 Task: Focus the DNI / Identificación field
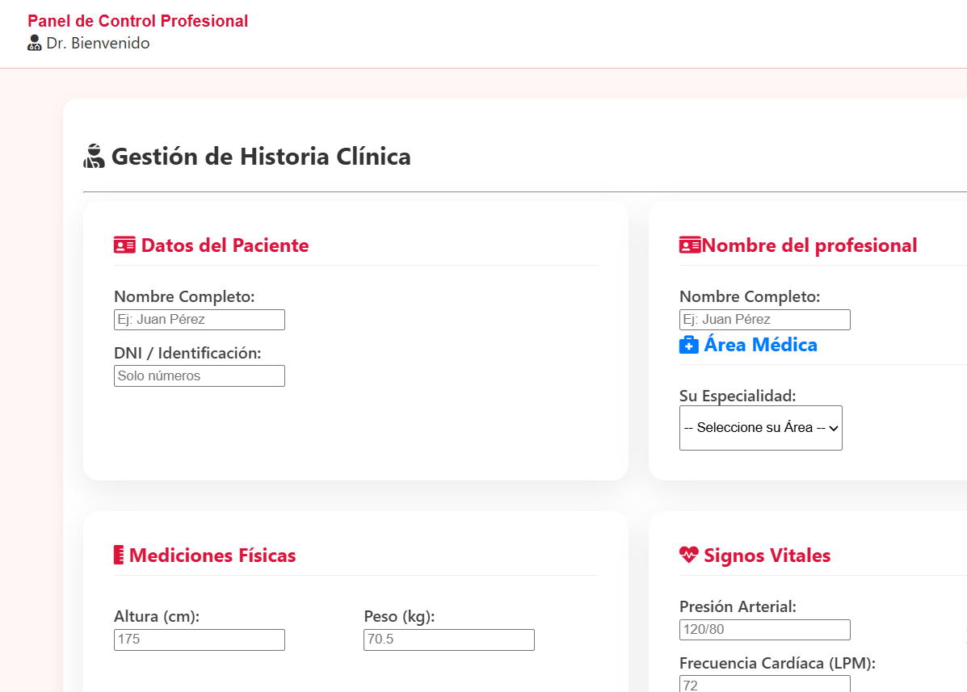click(200, 376)
